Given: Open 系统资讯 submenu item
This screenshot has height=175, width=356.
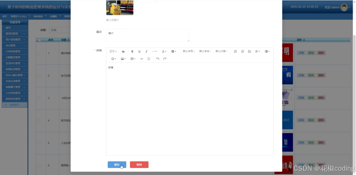Looking at the screenshot, I should (15, 105).
